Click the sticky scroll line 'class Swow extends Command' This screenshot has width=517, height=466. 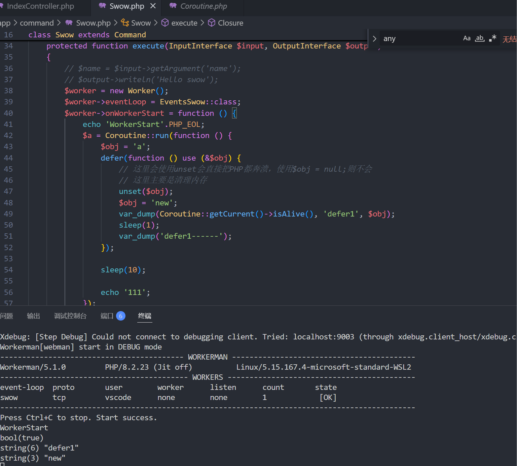(87, 35)
